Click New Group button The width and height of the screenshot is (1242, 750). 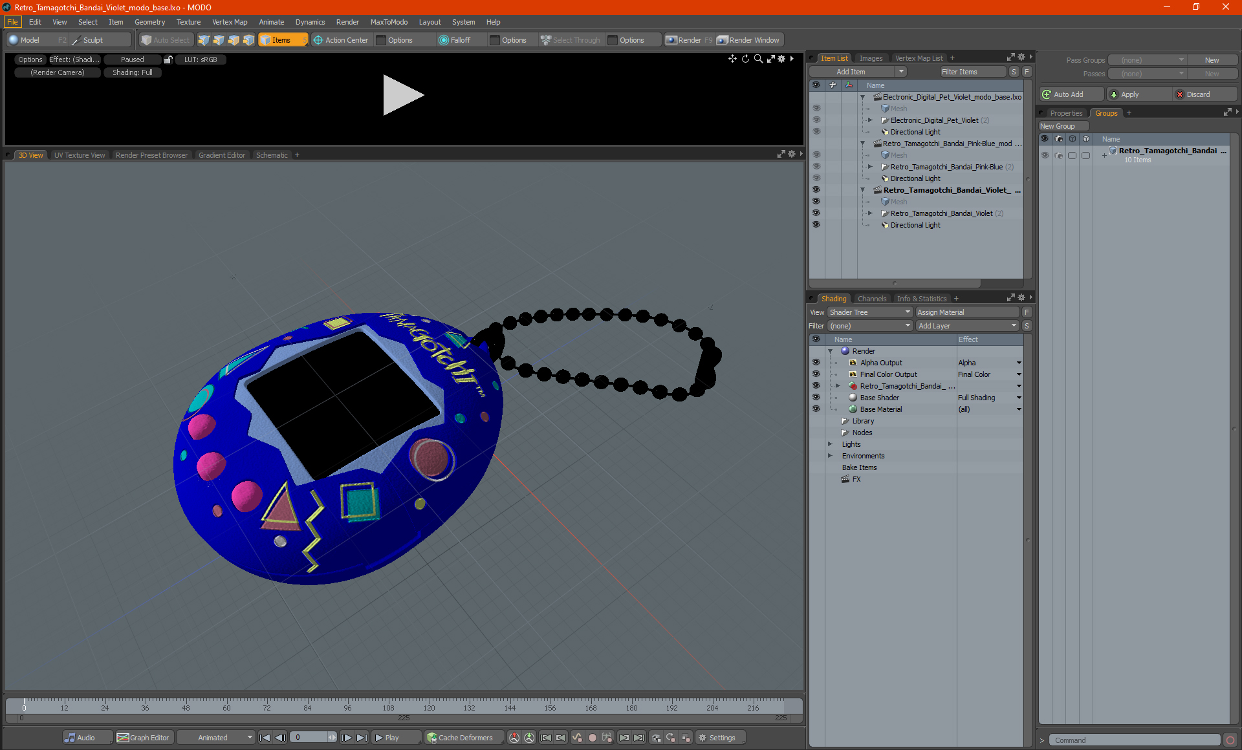(x=1063, y=126)
